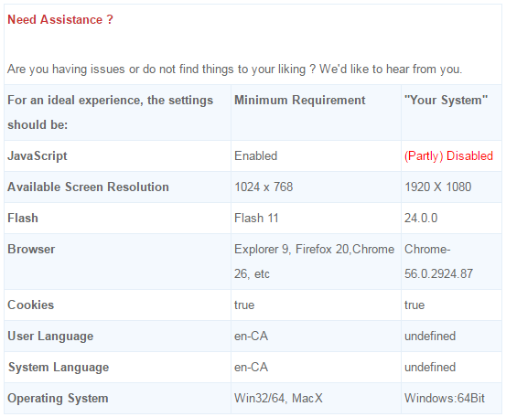Viewport: 506px width, 417px height.
Task: Click the 'Flash 11' requirement cell
Action: coord(256,218)
